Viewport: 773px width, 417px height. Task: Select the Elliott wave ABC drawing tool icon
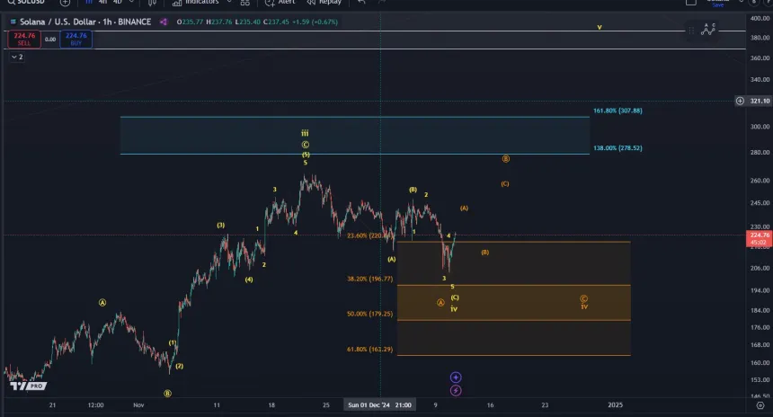[x=709, y=30]
